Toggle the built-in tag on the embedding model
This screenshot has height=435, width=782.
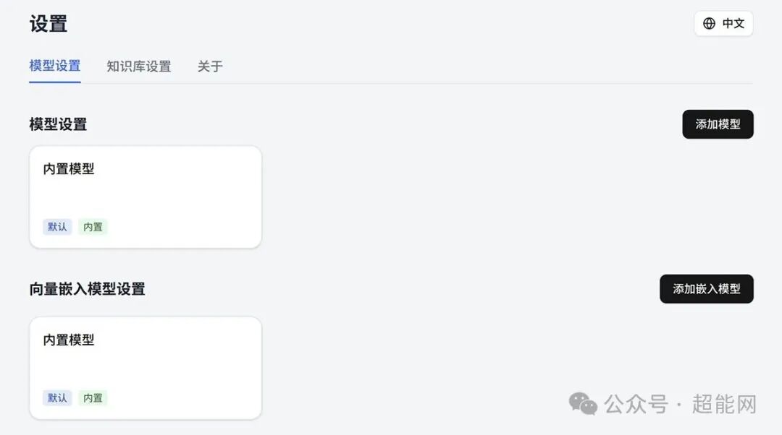pos(93,397)
